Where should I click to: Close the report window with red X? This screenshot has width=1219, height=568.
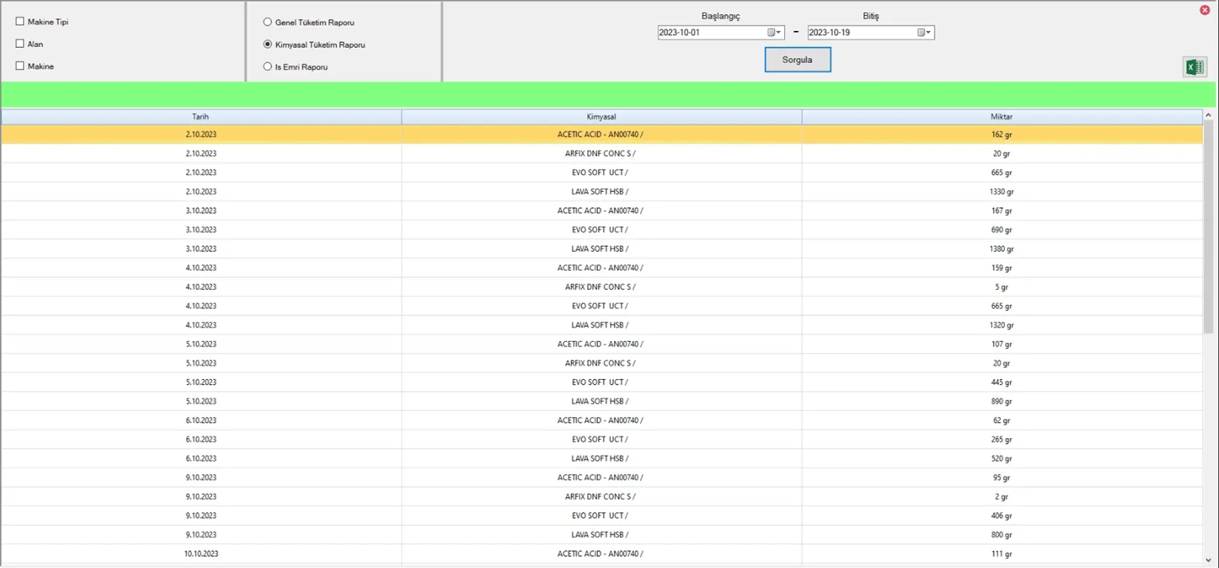(x=1205, y=10)
